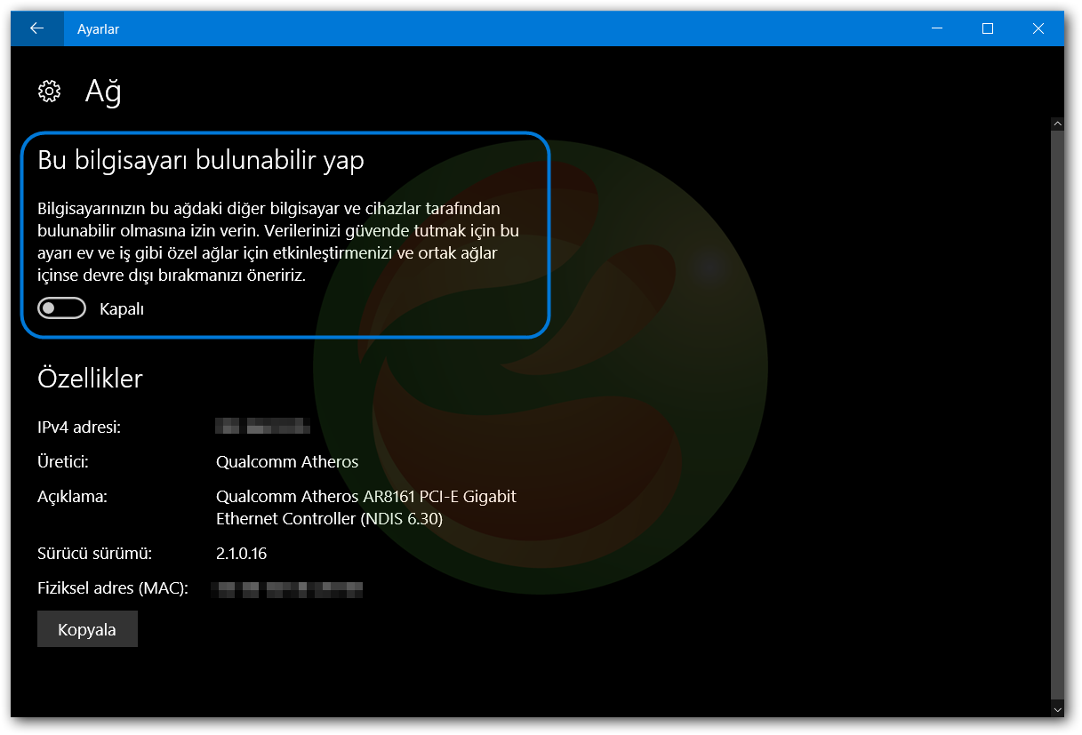Enable the 'Bu bilgisayarı bulunabilir yap' switch

pyautogui.click(x=61, y=308)
